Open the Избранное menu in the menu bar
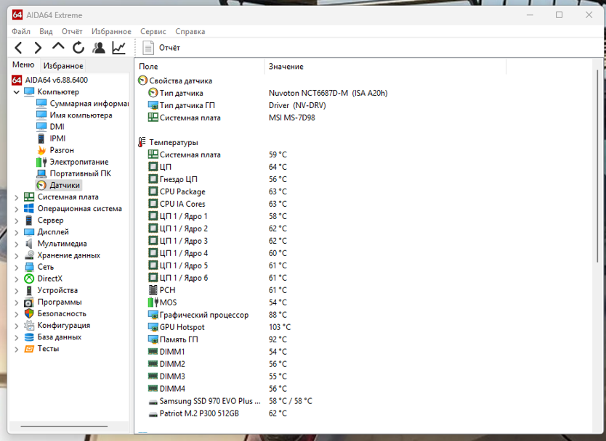This screenshot has width=606, height=441. (x=111, y=32)
